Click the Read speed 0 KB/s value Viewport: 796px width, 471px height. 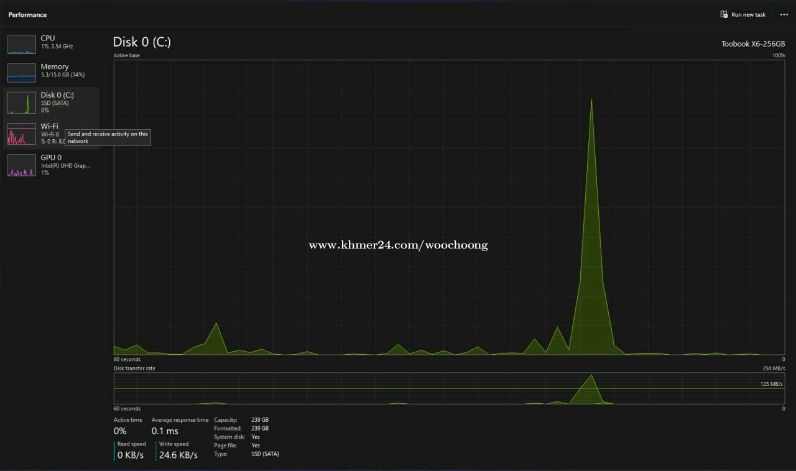point(131,455)
